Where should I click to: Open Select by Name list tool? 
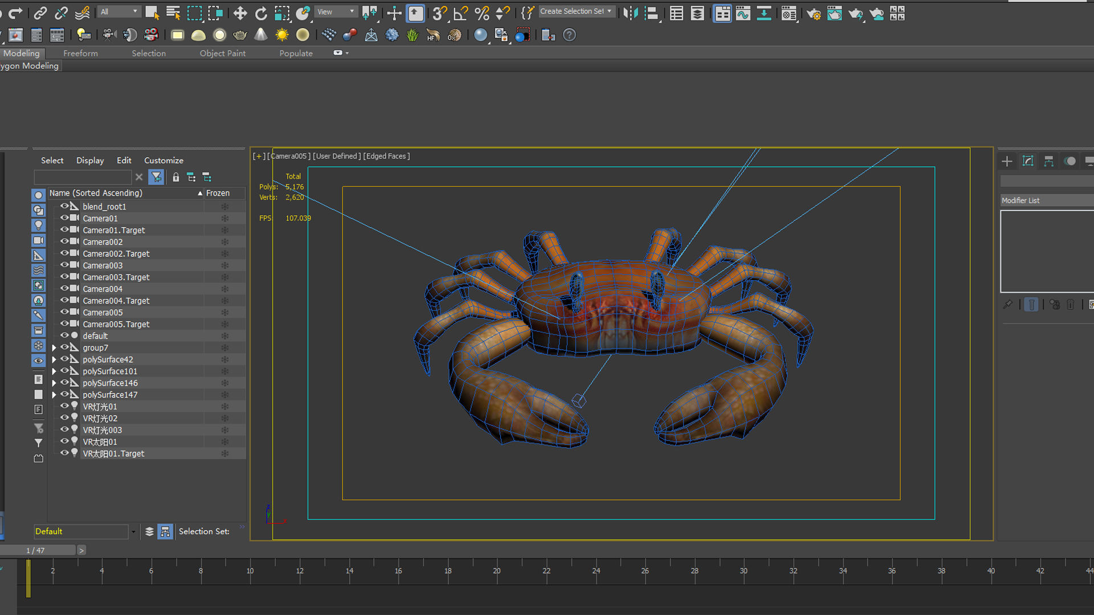tap(173, 13)
